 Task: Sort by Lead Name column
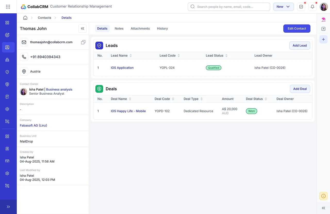click(131, 56)
